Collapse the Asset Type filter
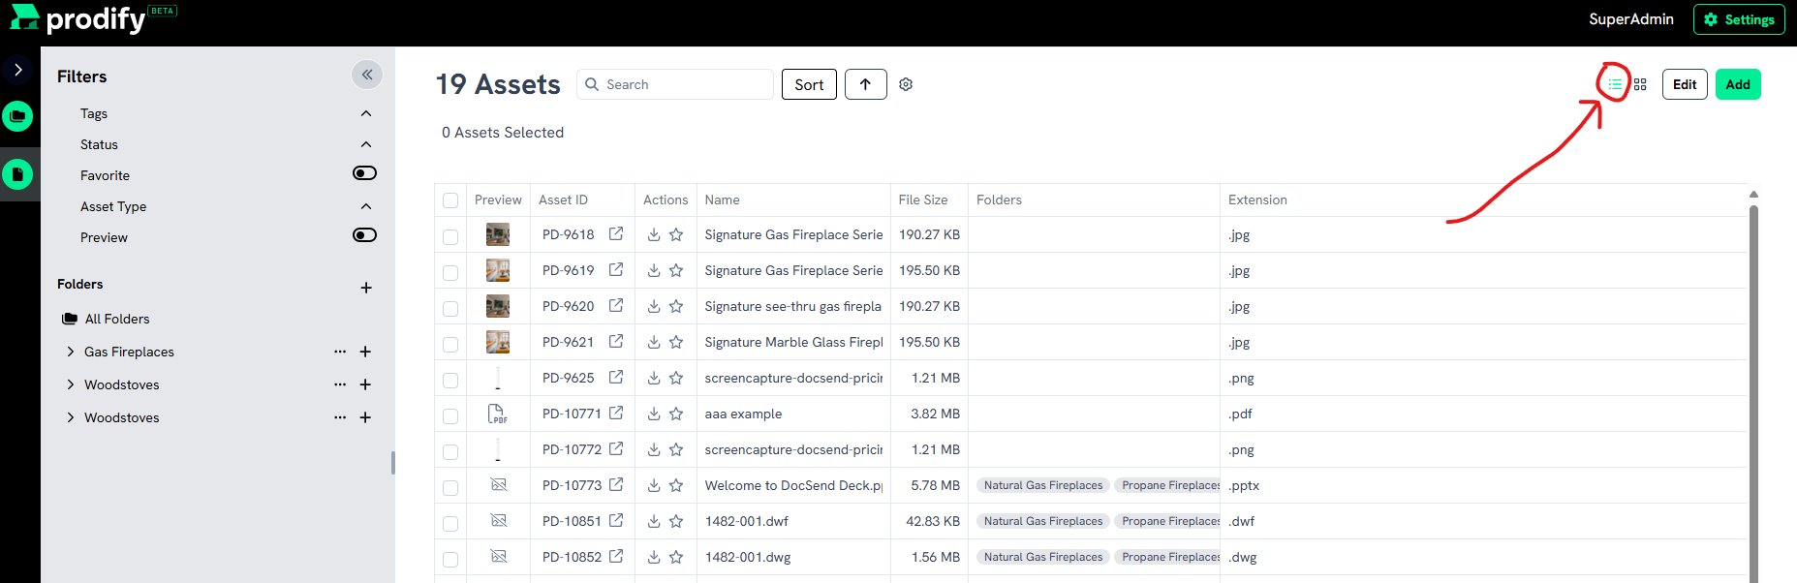This screenshot has height=583, width=1797. click(x=366, y=206)
